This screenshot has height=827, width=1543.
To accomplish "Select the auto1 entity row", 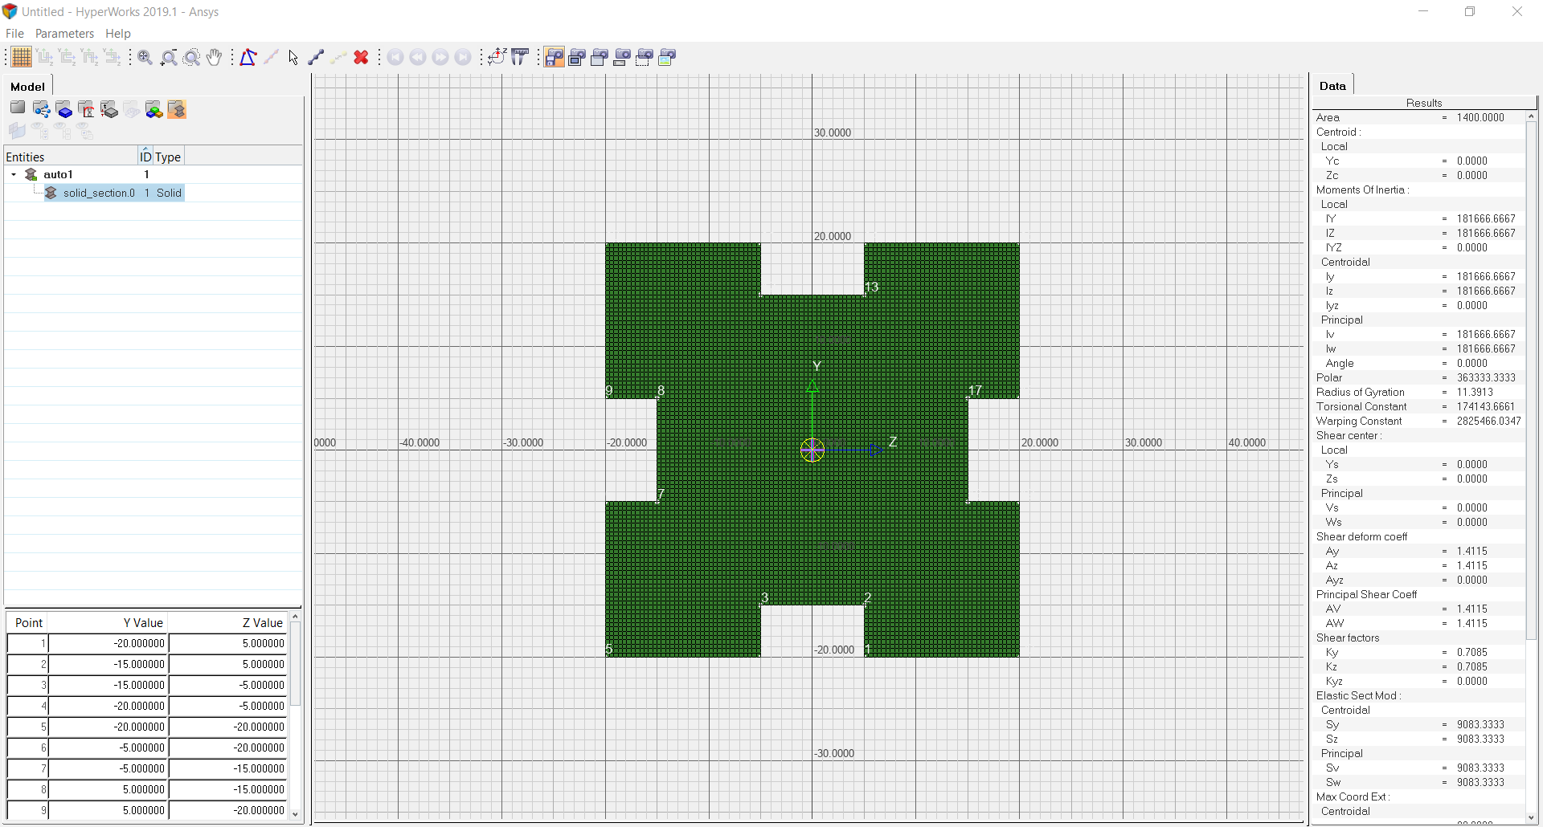I will pos(153,174).
